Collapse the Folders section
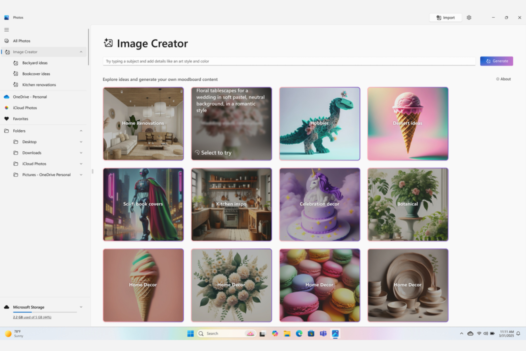 (81, 131)
